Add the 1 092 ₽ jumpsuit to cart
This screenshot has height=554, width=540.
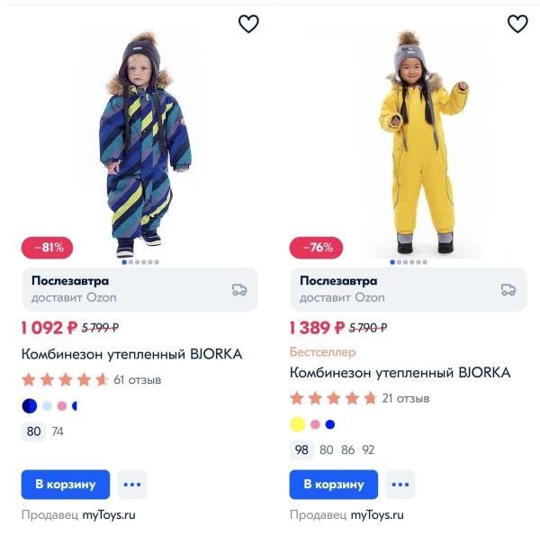[65, 485]
